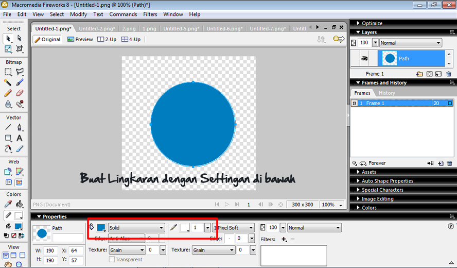Select the Marquee tool
This screenshot has width=457, height=268.
coord(8,72)
